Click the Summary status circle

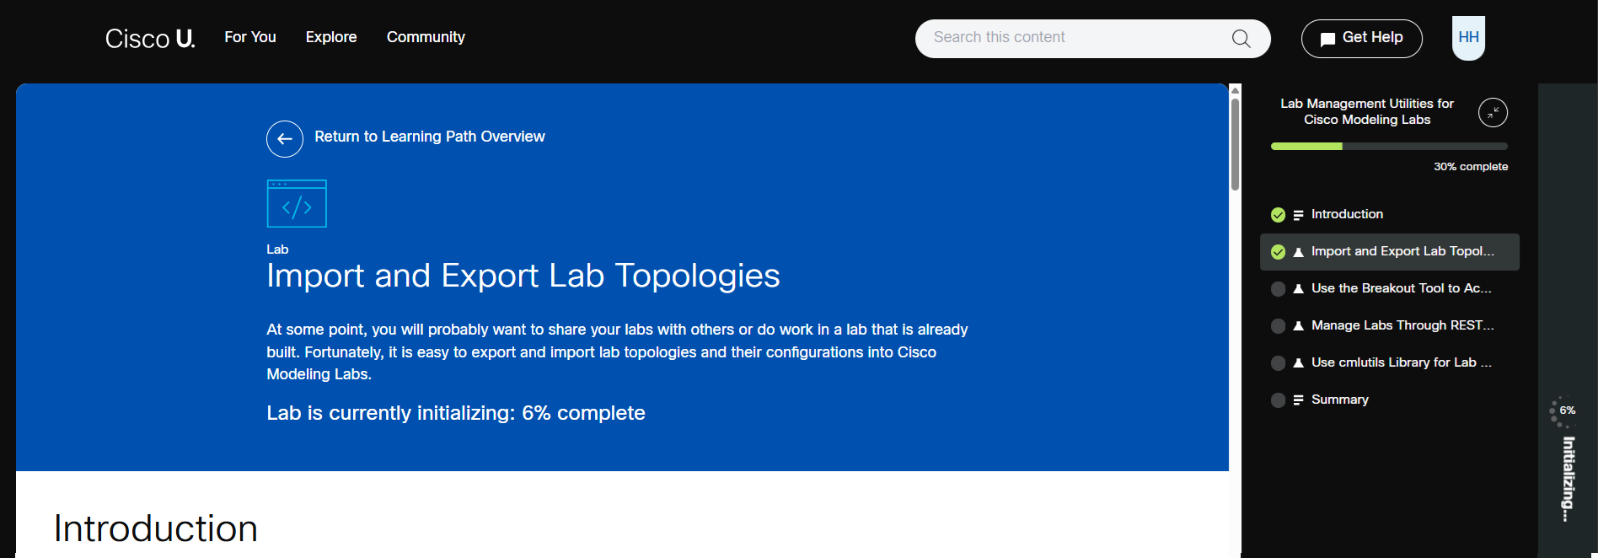tap(1278, 400)
